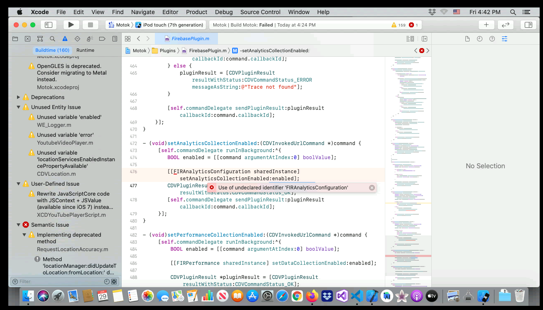Adjust editor options lines icon
Screen dimensions: 543x310
click(410, 39)
